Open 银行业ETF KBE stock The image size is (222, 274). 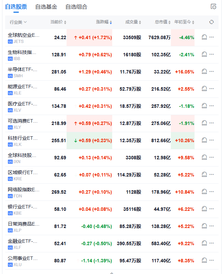[x=22, y=209]
